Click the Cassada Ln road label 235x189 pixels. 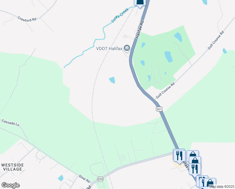[10, 123]
